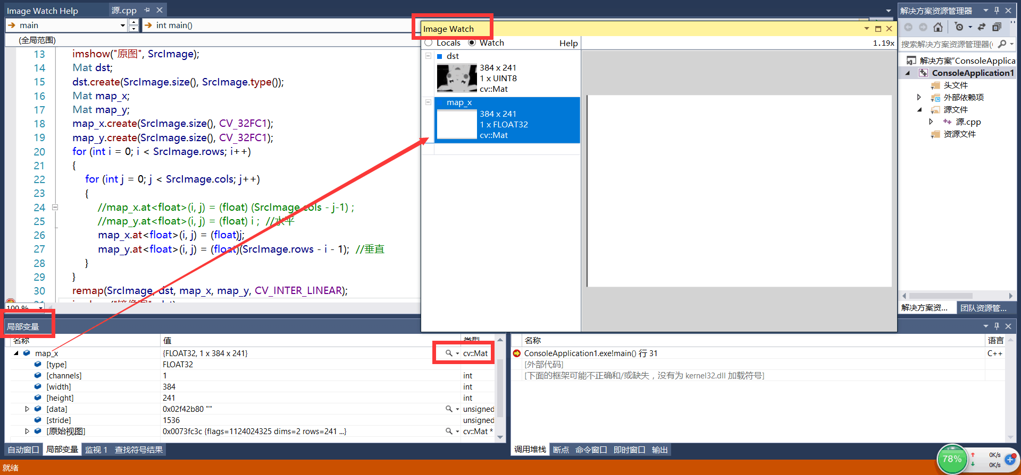Screen dimensions: 1021x475
Task: Pin the bottom-right call stack panel
Action: click(x=997, y=326)
